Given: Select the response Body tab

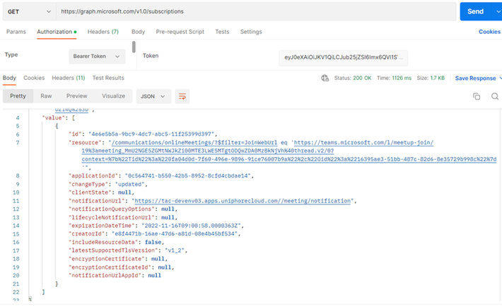Looking at the screenshot, I should pos(9,78).
